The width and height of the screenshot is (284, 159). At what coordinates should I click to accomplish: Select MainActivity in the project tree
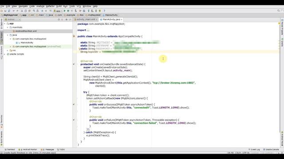[27, 43]
